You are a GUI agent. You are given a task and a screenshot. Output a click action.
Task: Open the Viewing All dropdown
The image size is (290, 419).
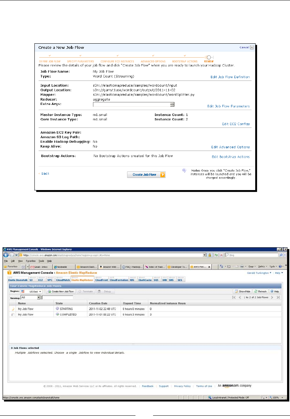[30, 298]
